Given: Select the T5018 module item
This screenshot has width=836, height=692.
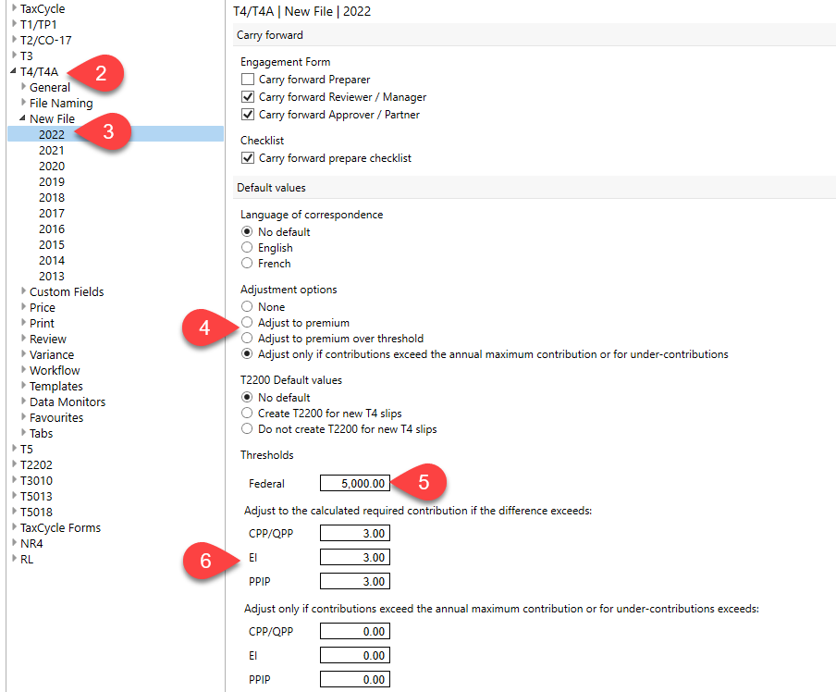Looking at the screenshot, I should pos(36,512).
